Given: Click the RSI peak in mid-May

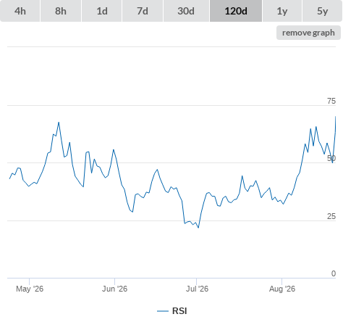Looking at the screenshot, I should (59, 123).
